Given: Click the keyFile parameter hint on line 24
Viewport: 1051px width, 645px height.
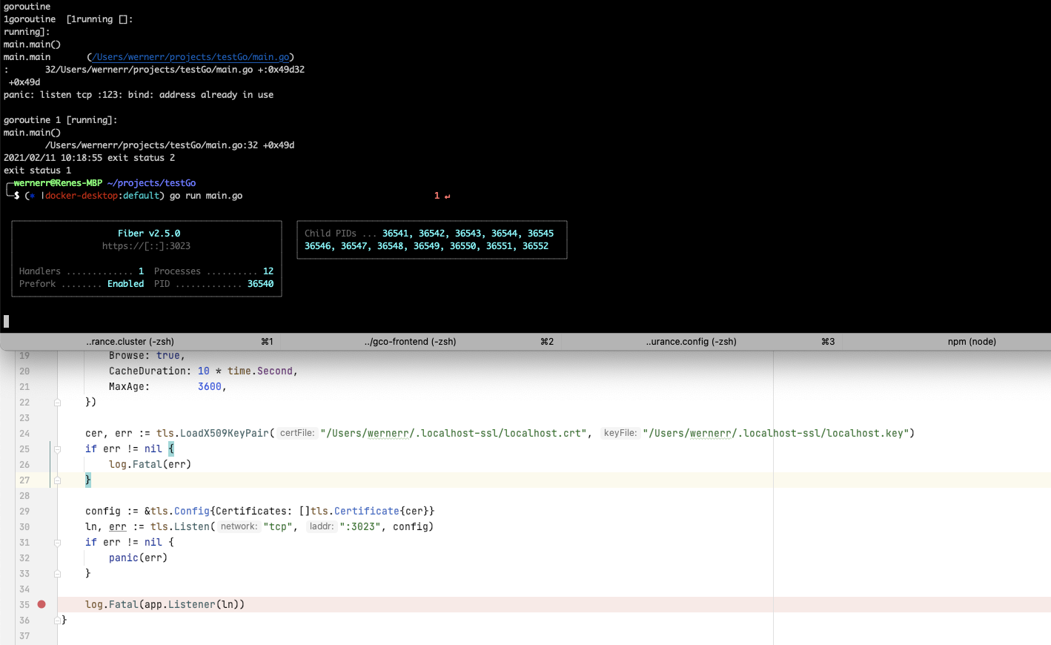Looking at the screenshot, I should click(620, 433).
